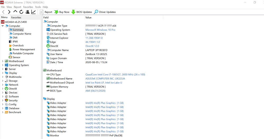Screen dimensions: 264x139
Task: Click the Windows logo icon beside Operating System field
Action: pyautogui.click(x=48, y=29)
